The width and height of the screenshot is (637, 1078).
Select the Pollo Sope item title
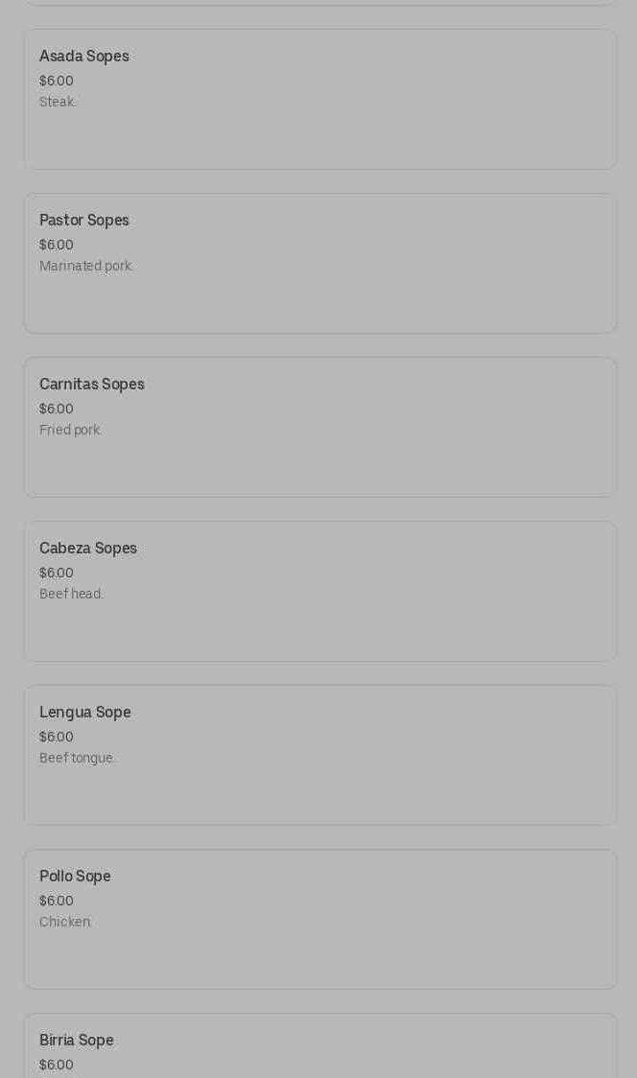[x=75, y=877]
